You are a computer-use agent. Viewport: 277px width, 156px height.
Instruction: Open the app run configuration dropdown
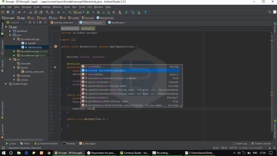pos(79,13)
